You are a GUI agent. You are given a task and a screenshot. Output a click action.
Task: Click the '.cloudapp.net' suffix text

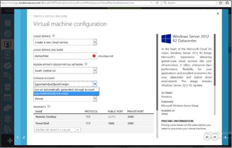coord(106,56)
